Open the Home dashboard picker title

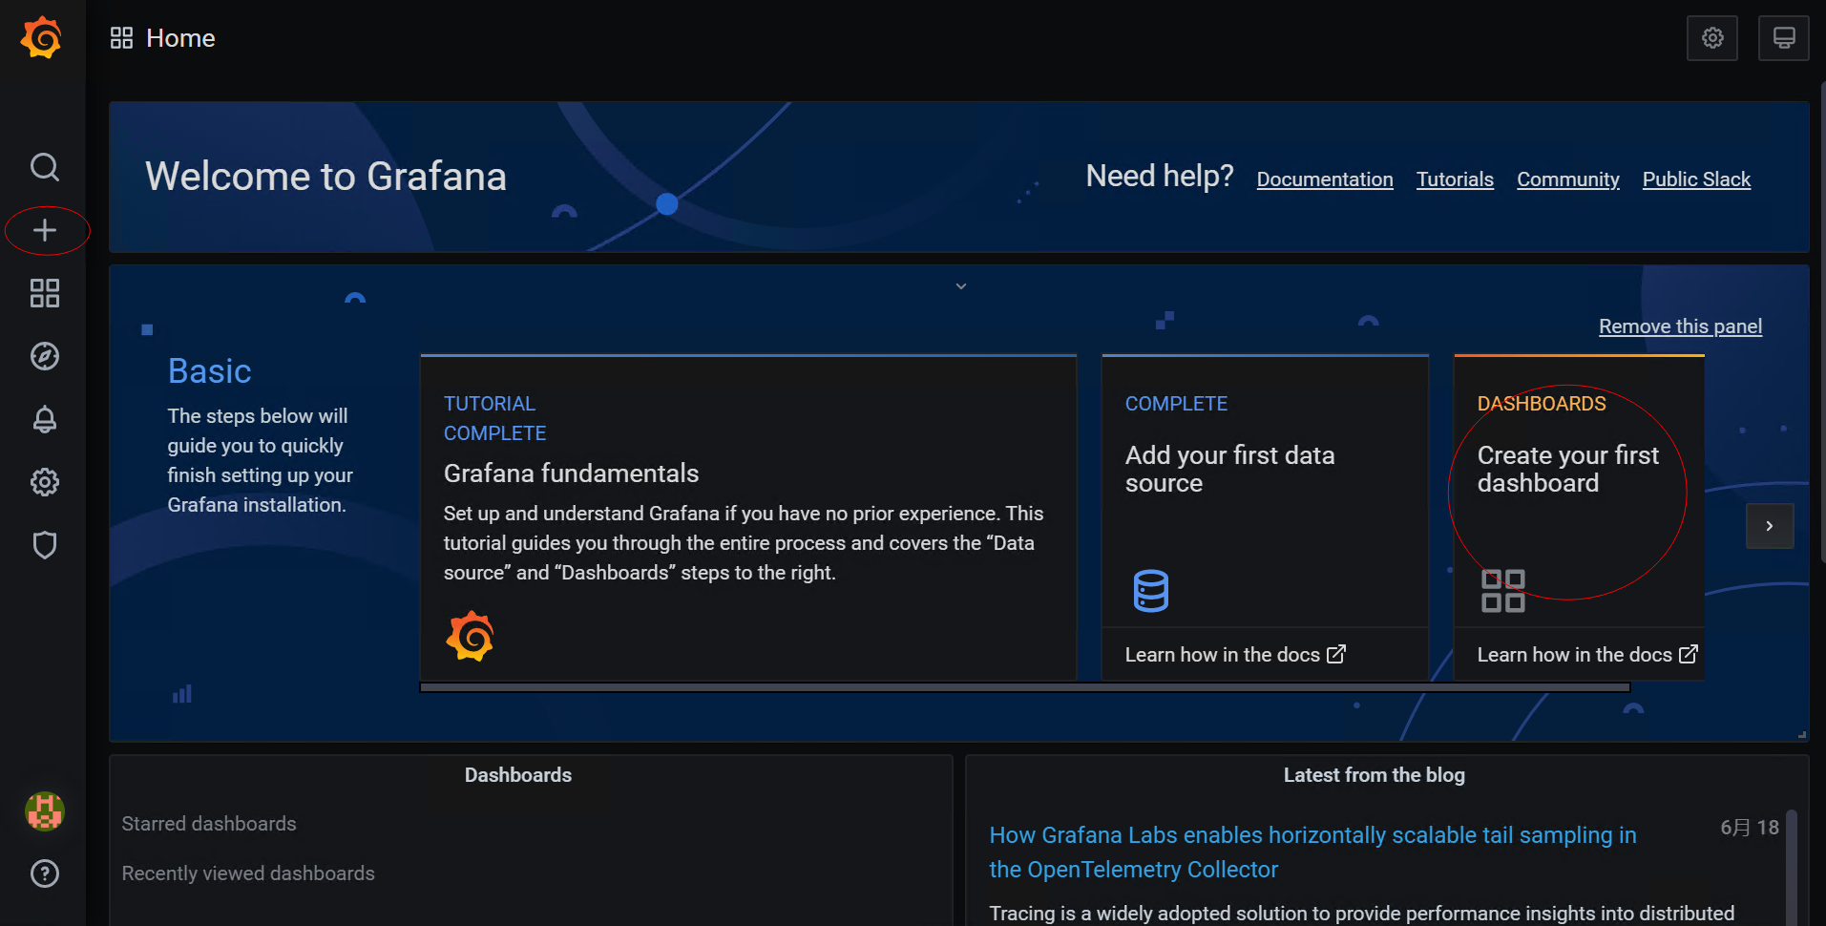[x=179, y=38]
